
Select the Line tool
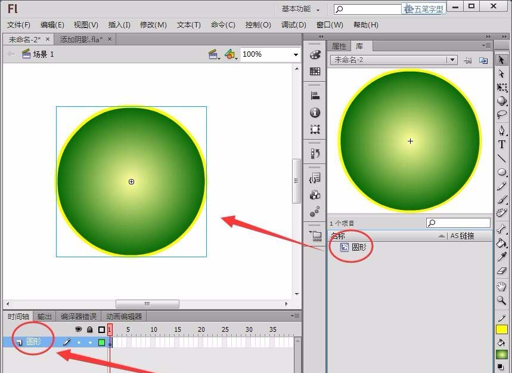(x=501, y=158)
